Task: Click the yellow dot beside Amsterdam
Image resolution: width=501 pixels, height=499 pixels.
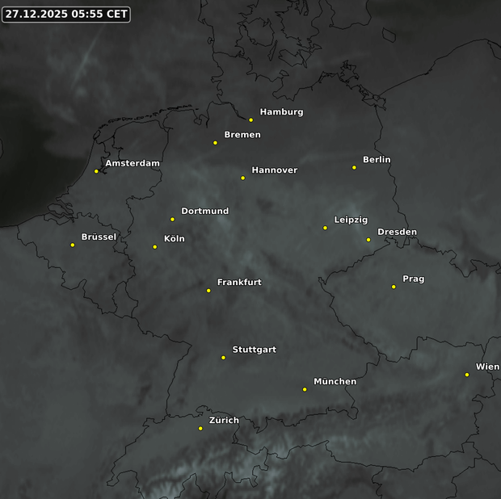Action: (x=96, y=171)
